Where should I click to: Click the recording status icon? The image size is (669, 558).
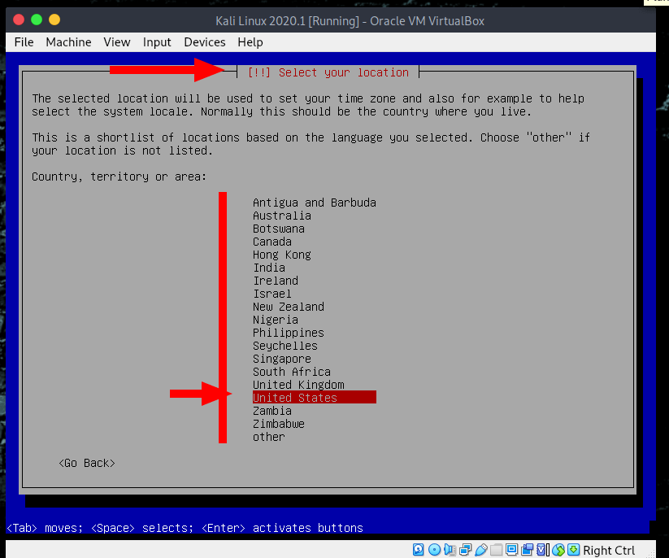[528, 550]
